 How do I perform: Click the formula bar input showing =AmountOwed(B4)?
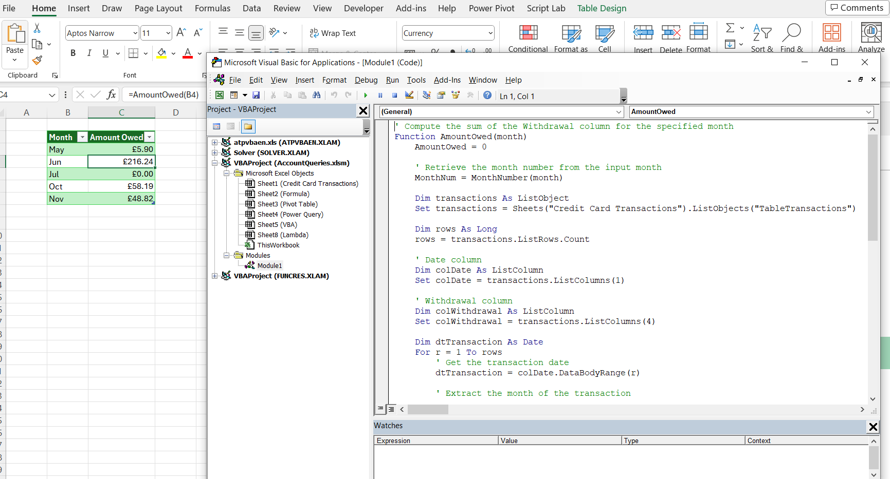[165, 94]
